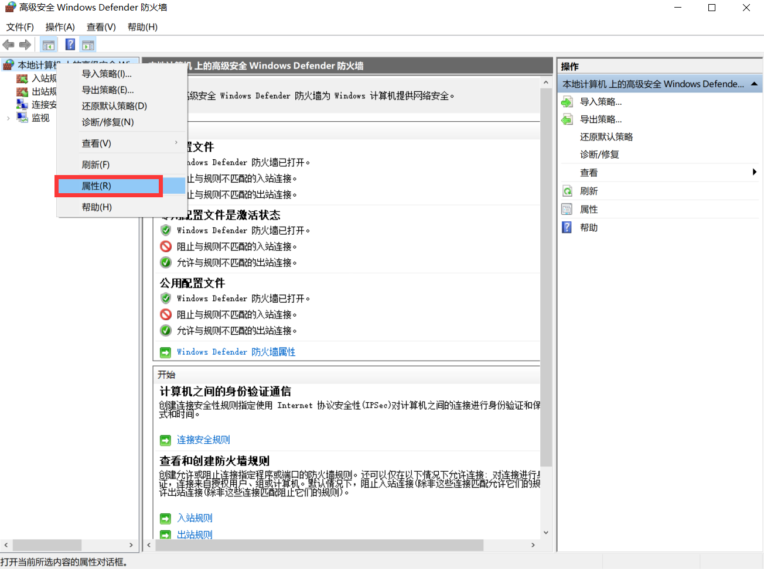Select the 公用配置文件 heading

click(x=192, y=283)
